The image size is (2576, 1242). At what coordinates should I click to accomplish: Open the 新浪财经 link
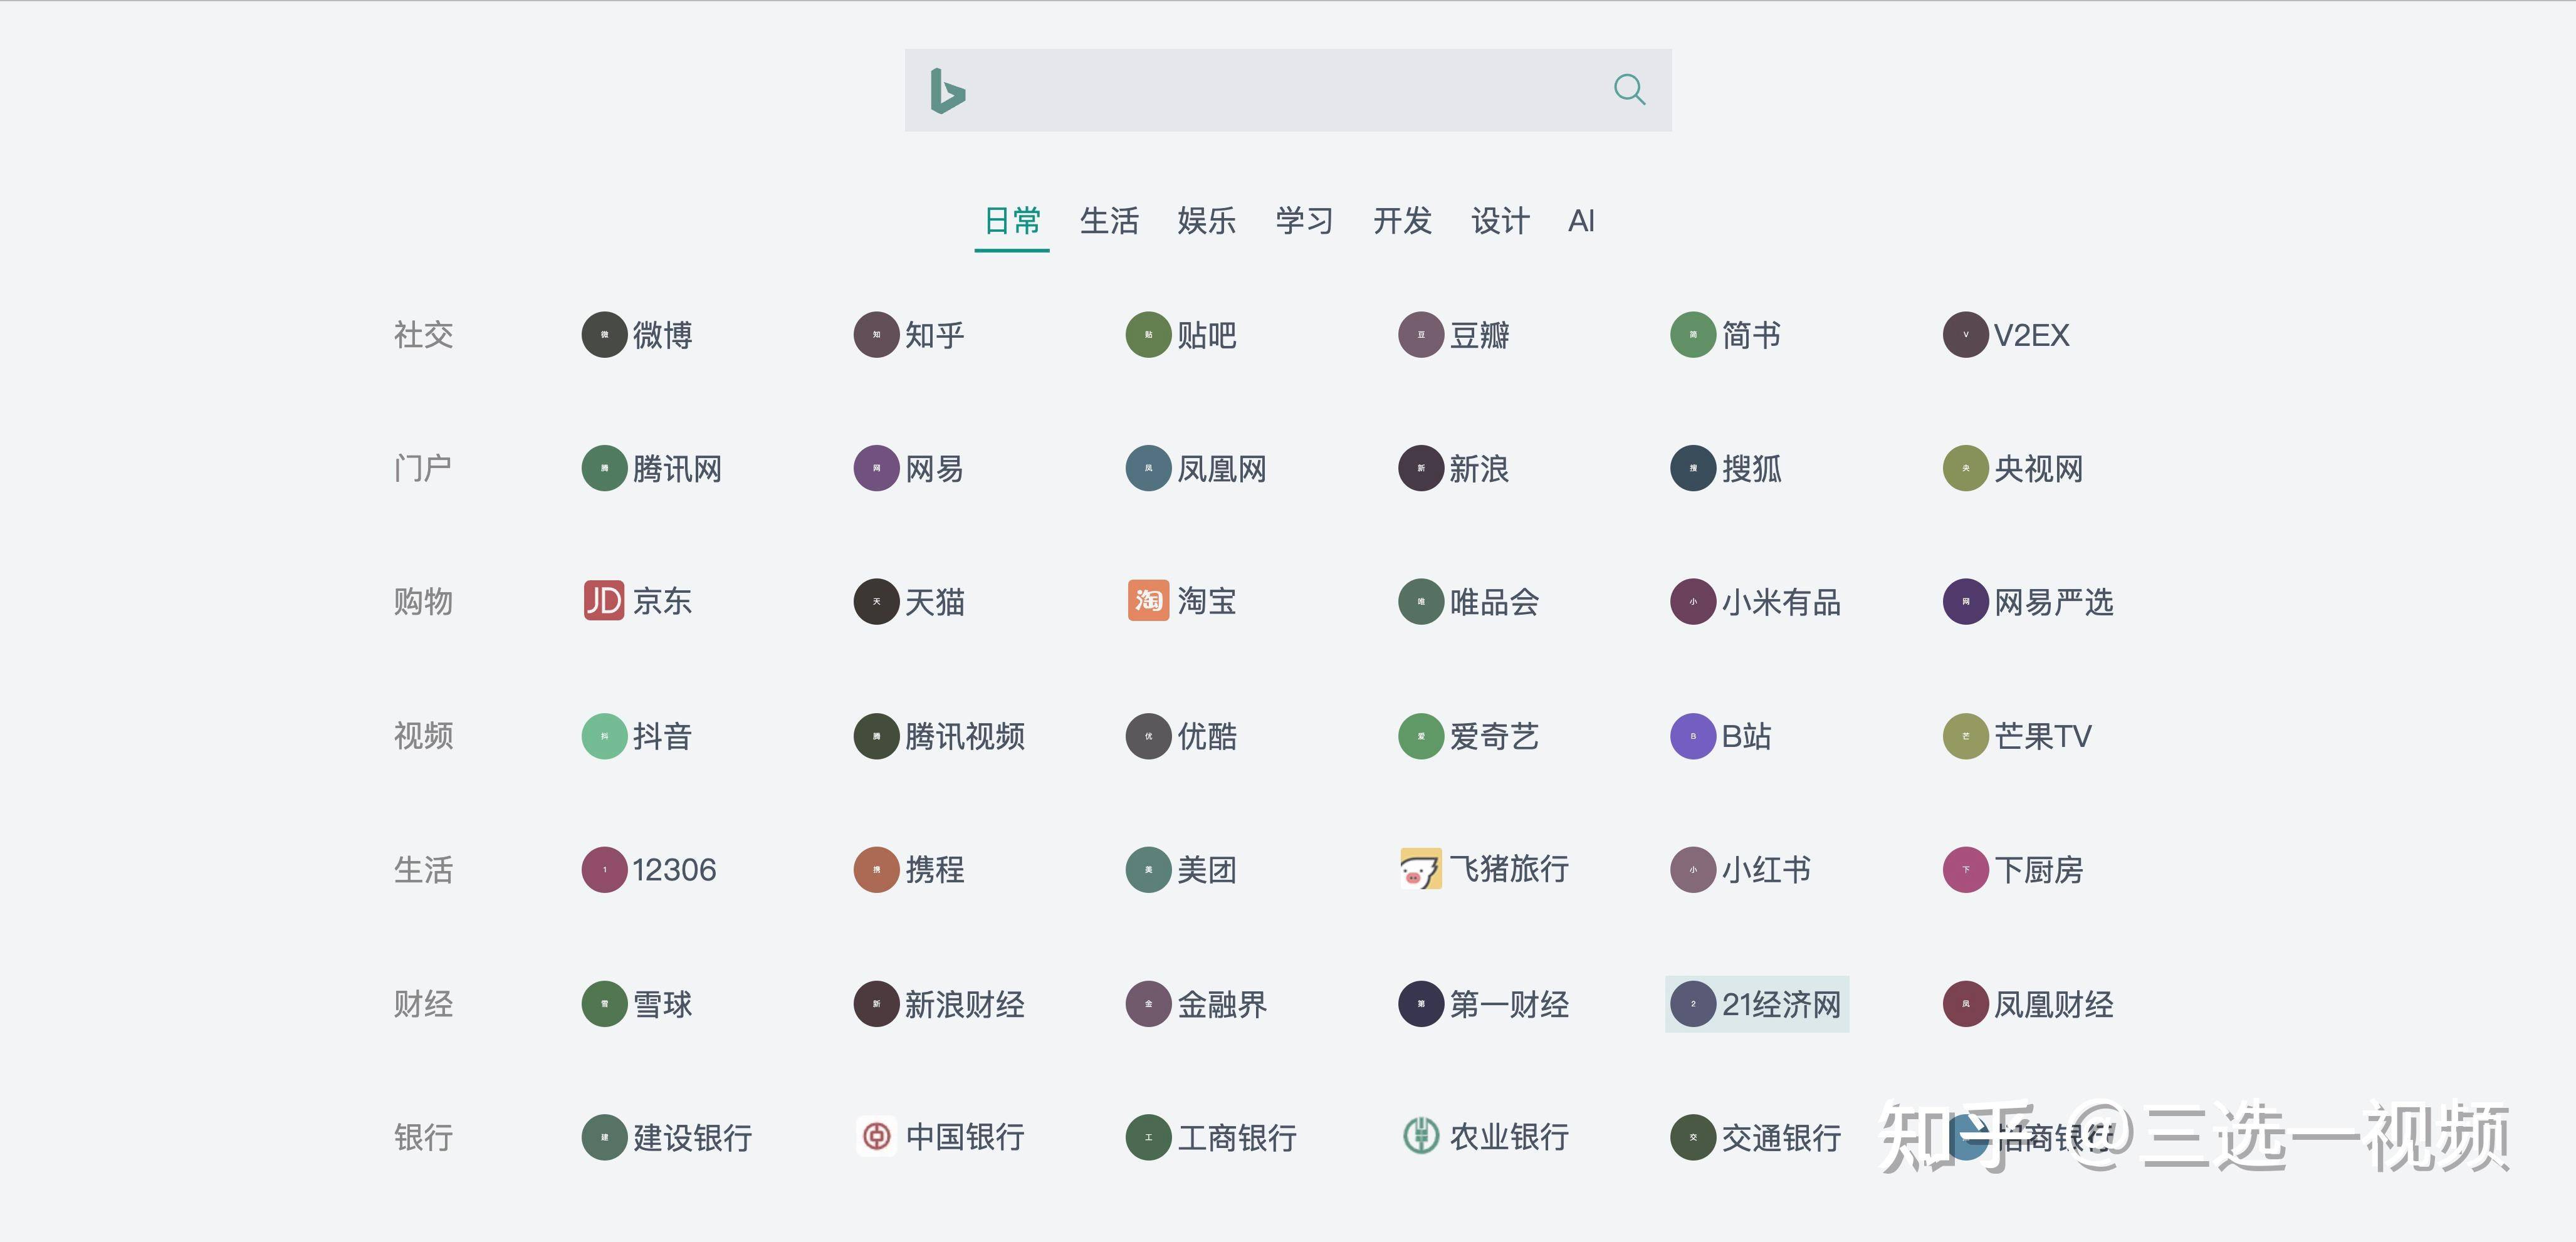[939, 1004]
